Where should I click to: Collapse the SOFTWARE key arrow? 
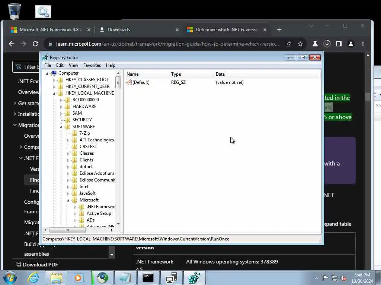point(61,127)
